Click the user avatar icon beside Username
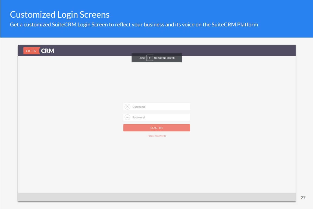The image size is (313, 209). 127,107
